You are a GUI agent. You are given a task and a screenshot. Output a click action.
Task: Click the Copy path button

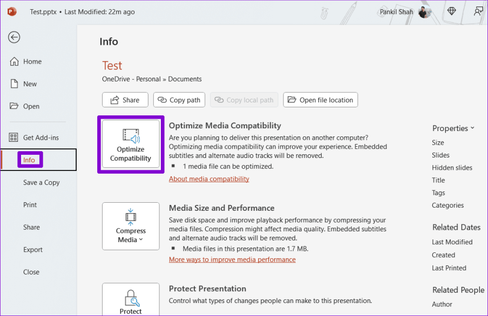[179, 100]
